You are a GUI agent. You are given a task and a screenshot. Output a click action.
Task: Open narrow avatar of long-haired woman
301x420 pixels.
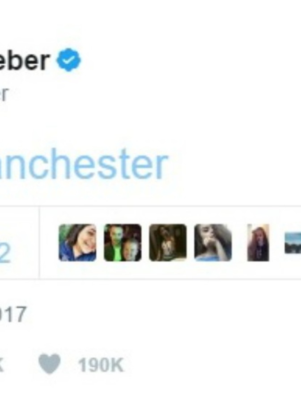tap(258, 243)
